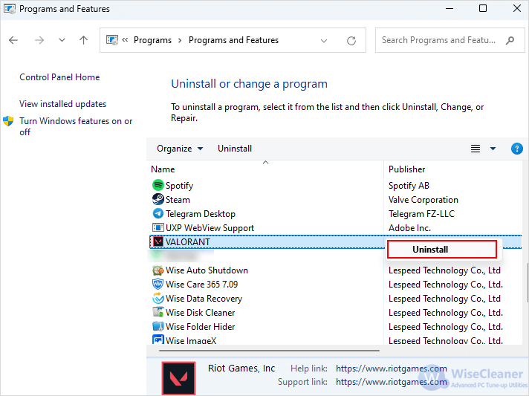The image size is (529, 396).
Task: Open the riotgames.com Support link
Action: coord(392,382)
